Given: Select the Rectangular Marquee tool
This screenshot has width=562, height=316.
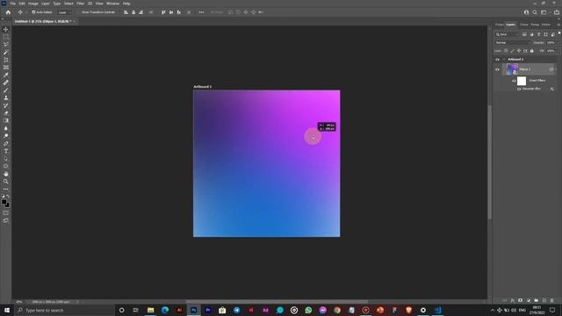Looking at the screenshot, I should point(6,37).
